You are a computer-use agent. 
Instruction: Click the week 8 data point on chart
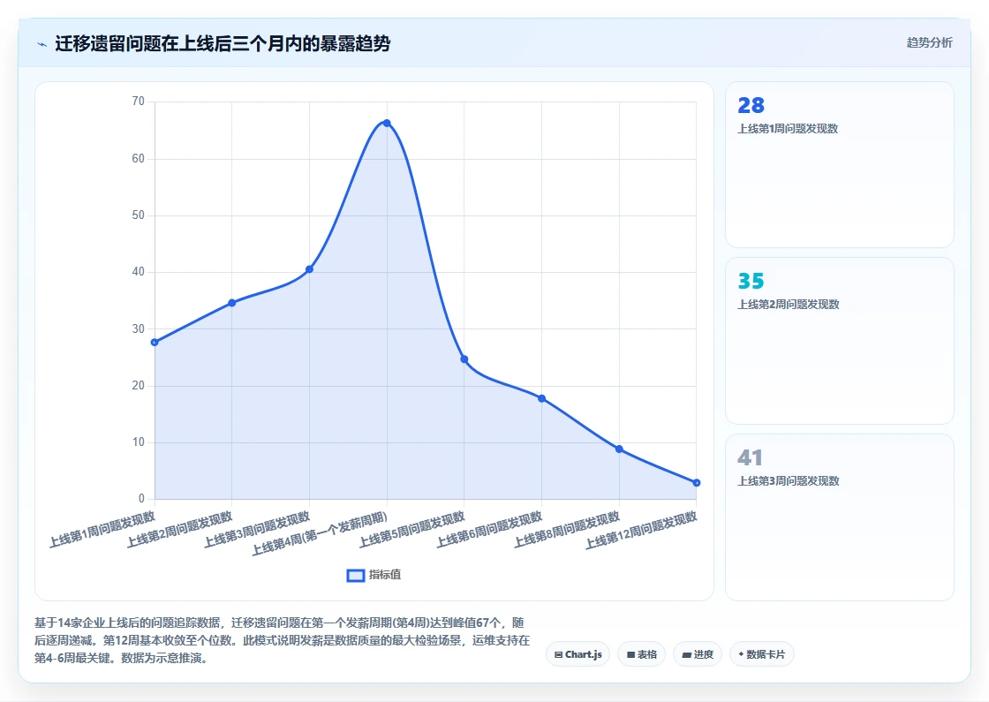[x=619, y=449]
